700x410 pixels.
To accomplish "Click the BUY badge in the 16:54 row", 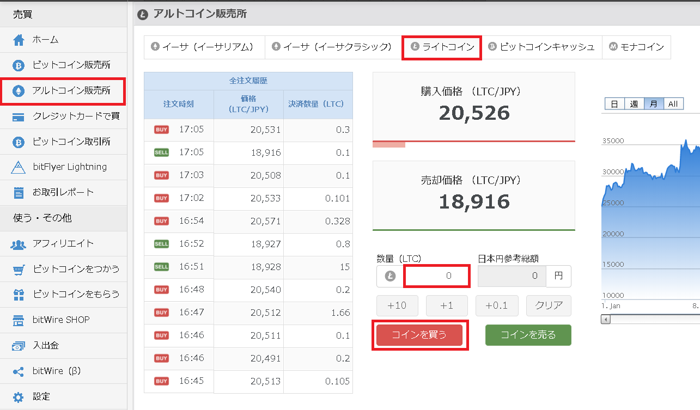I will click(161, 221).
